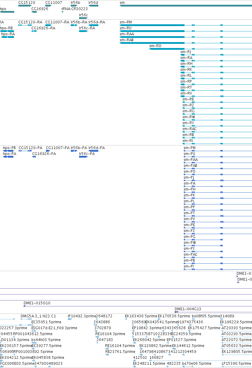Select the sm-PAA protein label
The height and width of the screenshot is (368, 252).
(x=191, y=160)
